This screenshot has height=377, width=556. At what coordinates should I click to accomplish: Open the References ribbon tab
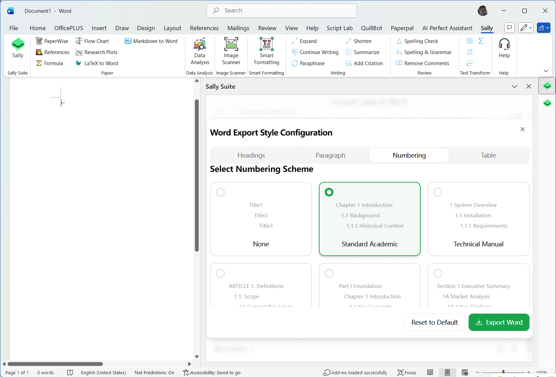click(204, 28)
